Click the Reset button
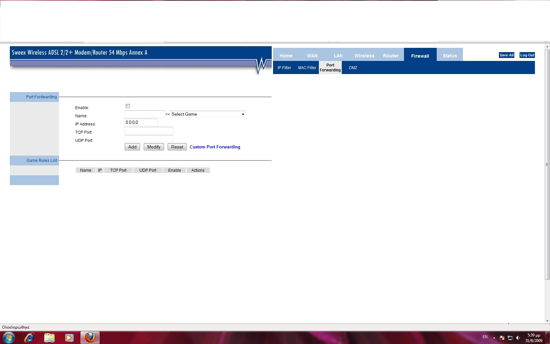The width and height of the screenshot is (550, 344). tap(177, 147)
